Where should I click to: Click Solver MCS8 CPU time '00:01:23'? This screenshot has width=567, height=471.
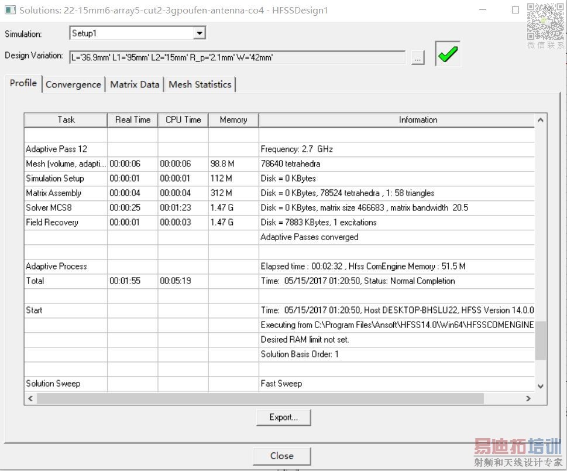tap(183, 208)
